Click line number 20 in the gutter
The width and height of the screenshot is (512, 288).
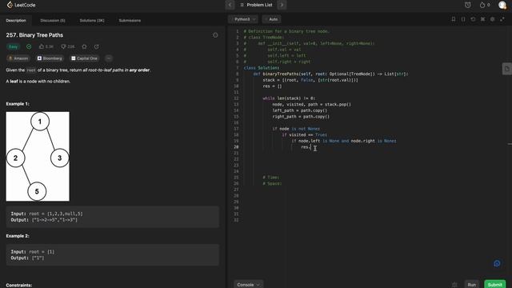click(x=236, y=147)
